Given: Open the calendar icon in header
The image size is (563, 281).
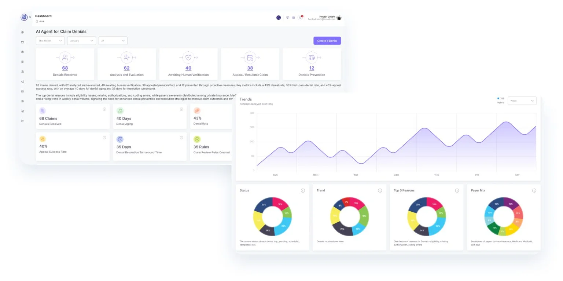Looking at the screenshot, I should pyautogui.click(x=294, y=18).
